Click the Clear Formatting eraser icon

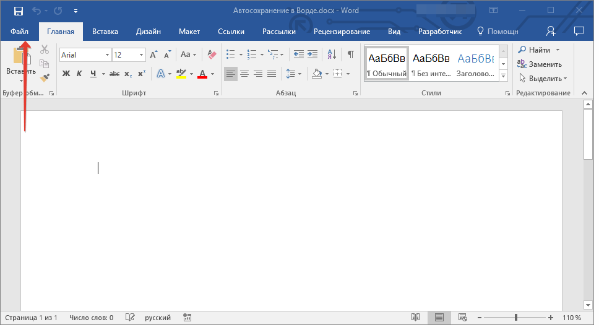[x=212, y=54]
